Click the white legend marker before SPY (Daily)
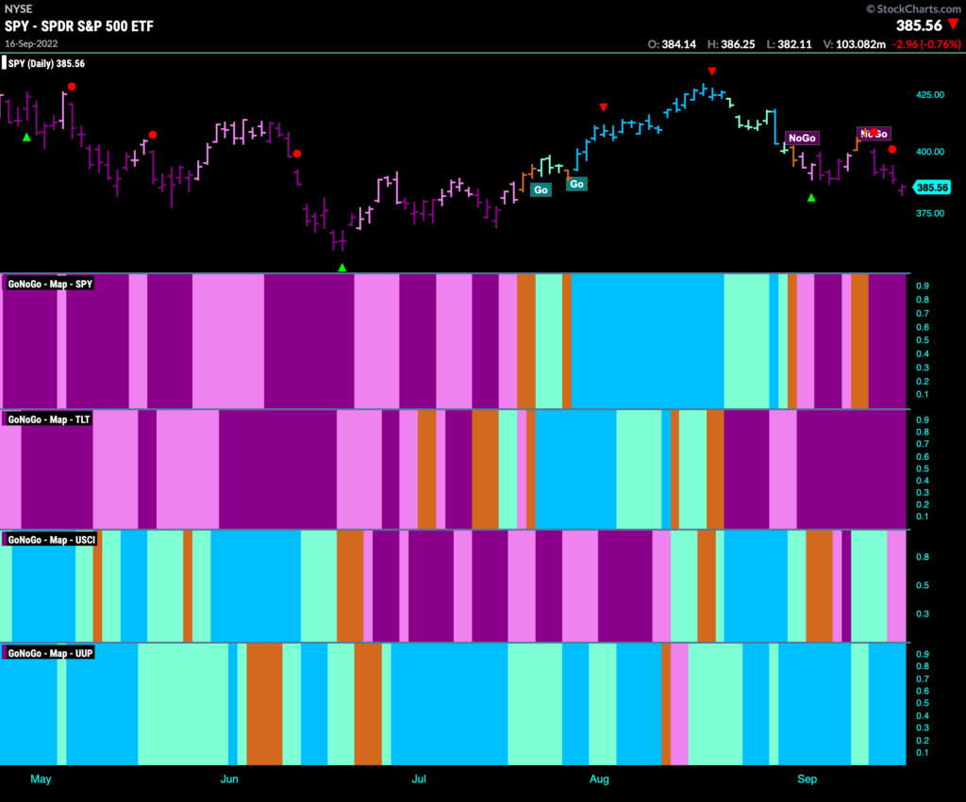 5,63
